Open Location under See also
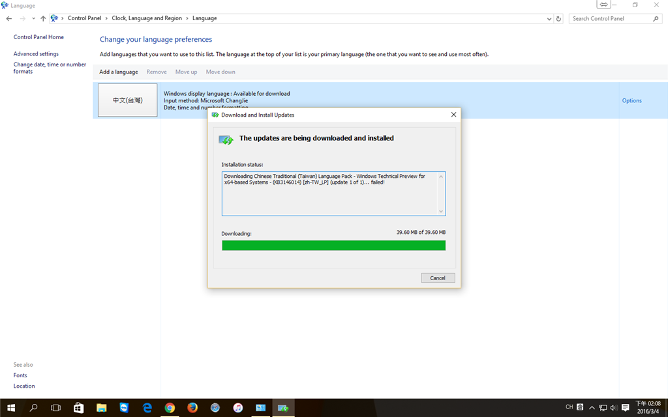Image resolution: width=668 pixels, height=417 pixels. (x=24, y=386)
